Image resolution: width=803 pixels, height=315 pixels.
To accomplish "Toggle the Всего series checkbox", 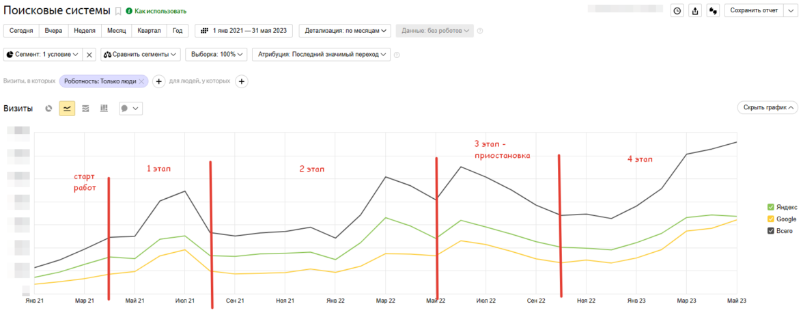I will pos(771,231).
